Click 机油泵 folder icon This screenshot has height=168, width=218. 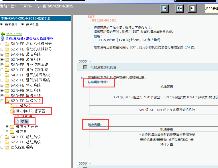[12, 132]
